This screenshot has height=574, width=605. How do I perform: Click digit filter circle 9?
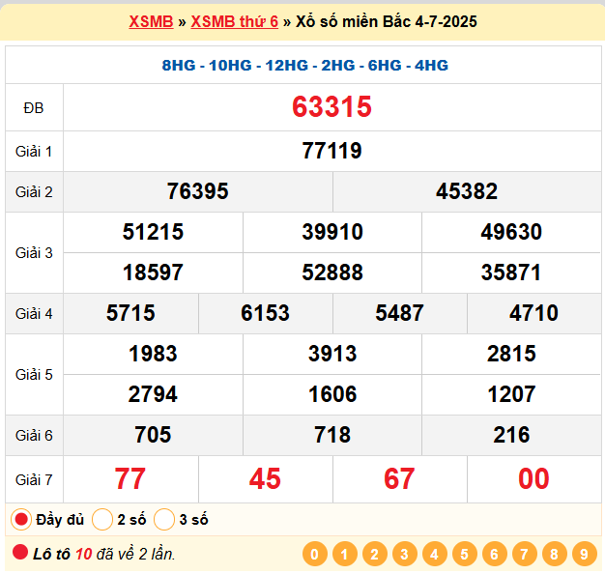pos(584,554)
